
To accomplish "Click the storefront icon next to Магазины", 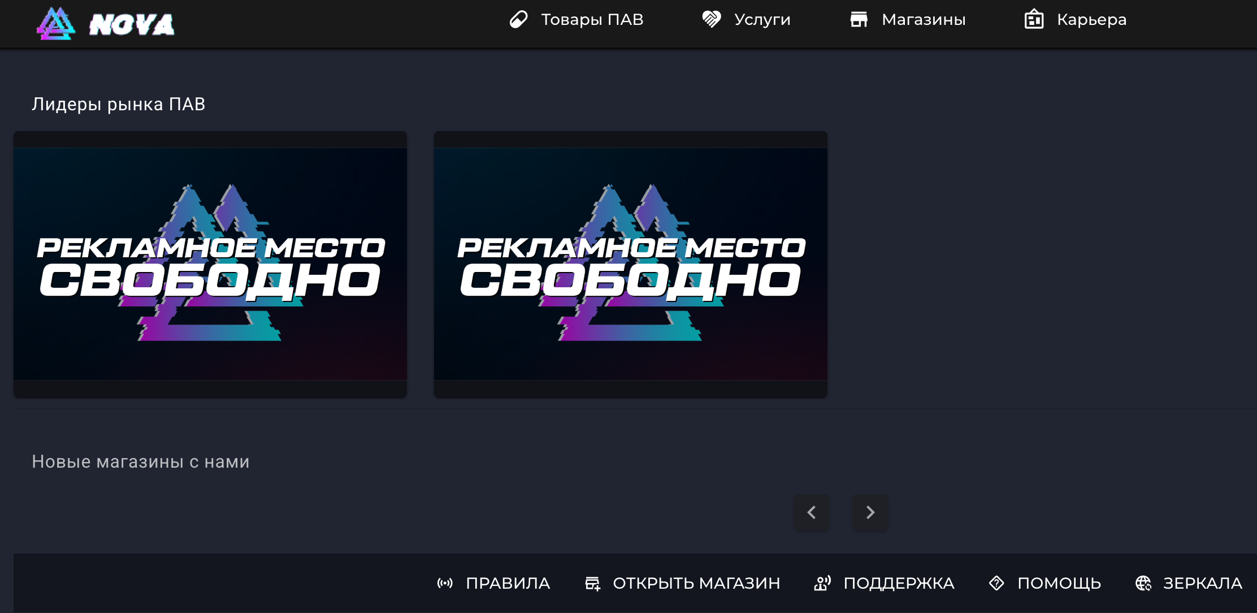I will point(860,19).
